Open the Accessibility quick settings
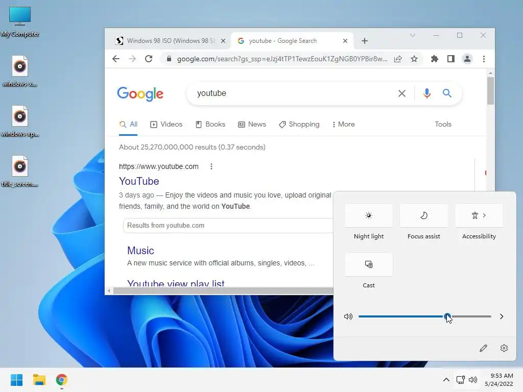 pos(479,215)
